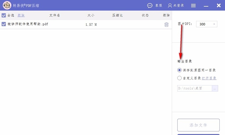The width and height of the screenshot is (225, 135).
Task: Click the 压缩比 column header
Action: pos(117,15)
